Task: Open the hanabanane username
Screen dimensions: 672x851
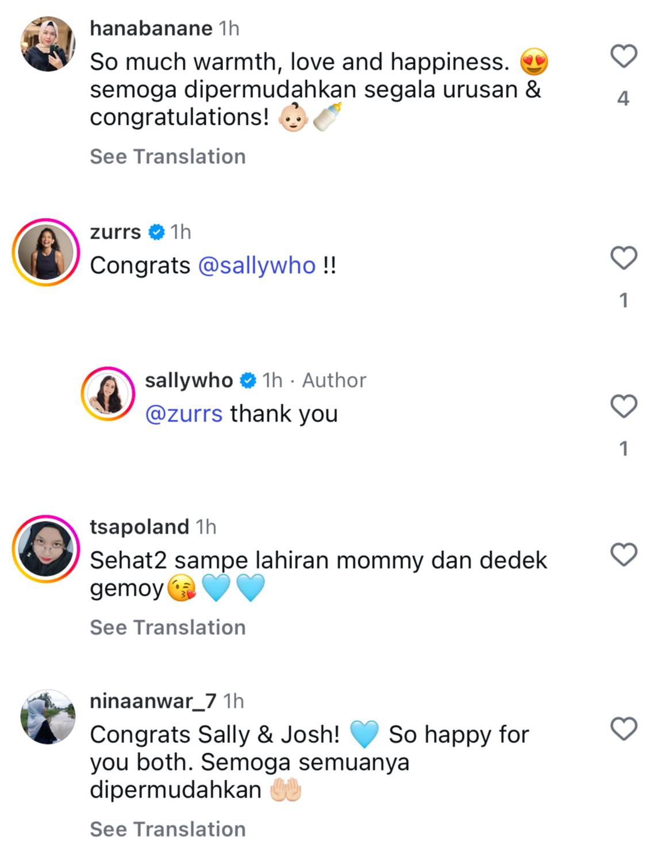Action: [151, 28]
